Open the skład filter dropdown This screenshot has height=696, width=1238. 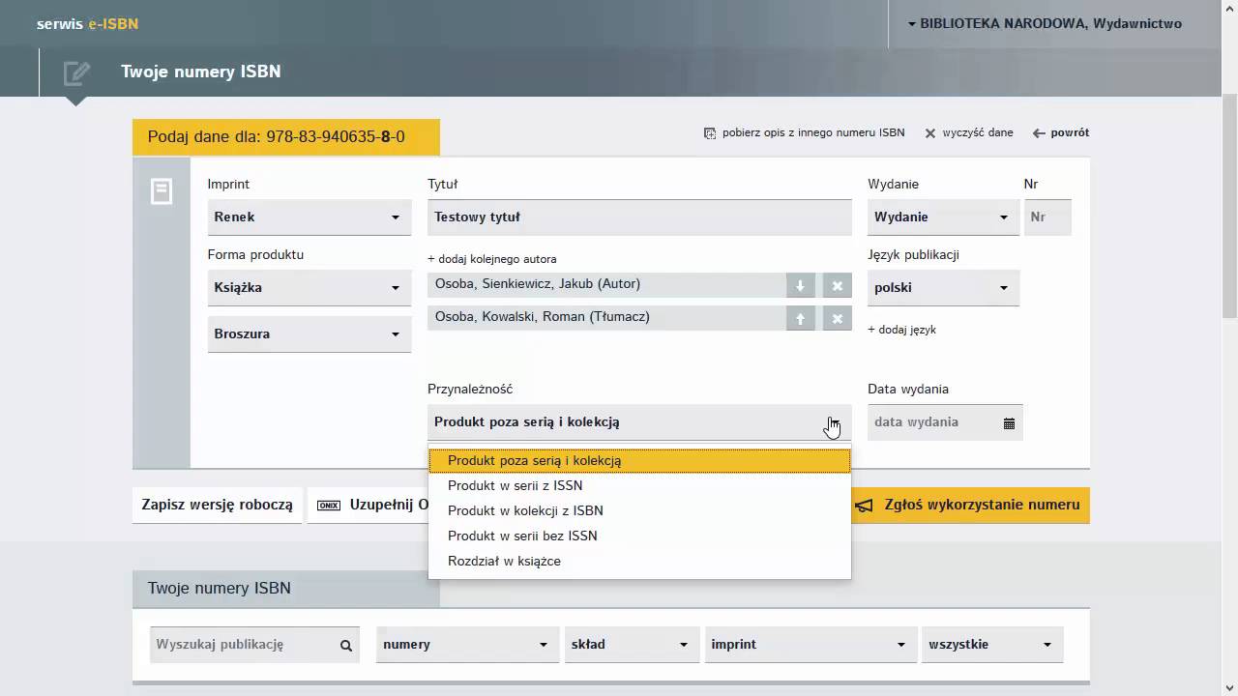632,645
